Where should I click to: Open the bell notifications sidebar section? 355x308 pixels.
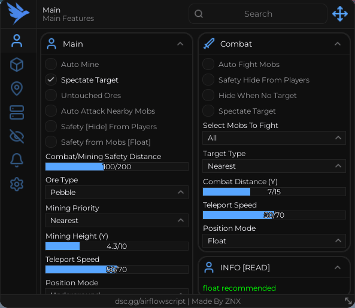pyautogui.click(x=17, y=160)
